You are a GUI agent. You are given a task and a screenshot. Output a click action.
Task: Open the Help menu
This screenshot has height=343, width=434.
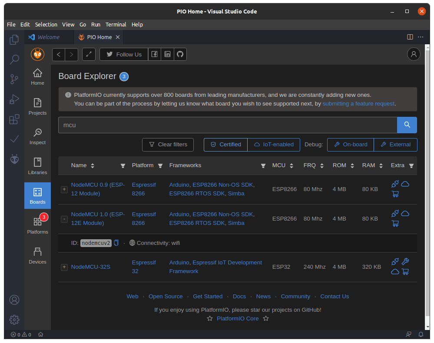coord(137,25)
